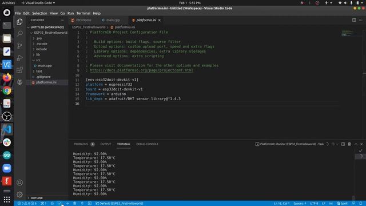Open the PlatformIO alien-head sidebar icon
The width and height of the screenshot is (366, 206).
click(x=19, y=82)
